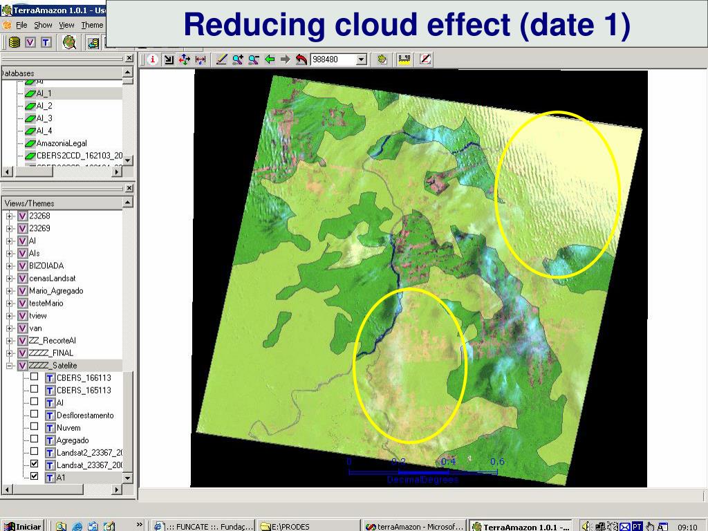Open the Iniciar start button
The width and height of the screenshot is (708, 531).
22,526
